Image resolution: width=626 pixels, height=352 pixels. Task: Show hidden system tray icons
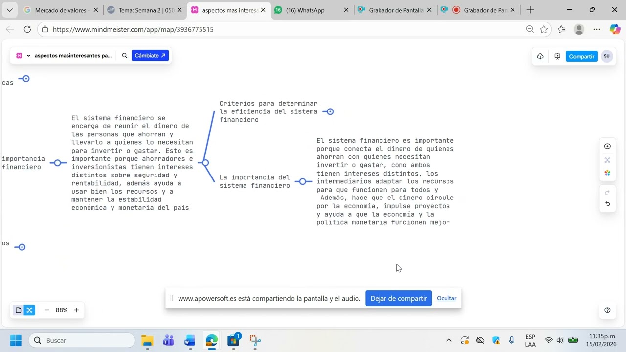[x=449, y=340]
